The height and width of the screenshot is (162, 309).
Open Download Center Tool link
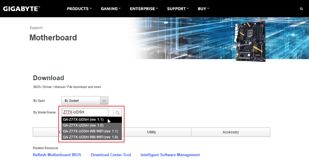click(111, 155)
